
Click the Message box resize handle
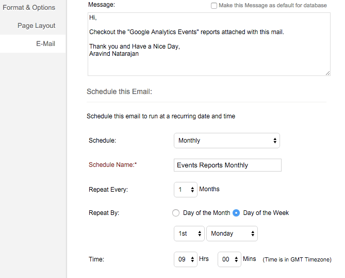[327, 73]
